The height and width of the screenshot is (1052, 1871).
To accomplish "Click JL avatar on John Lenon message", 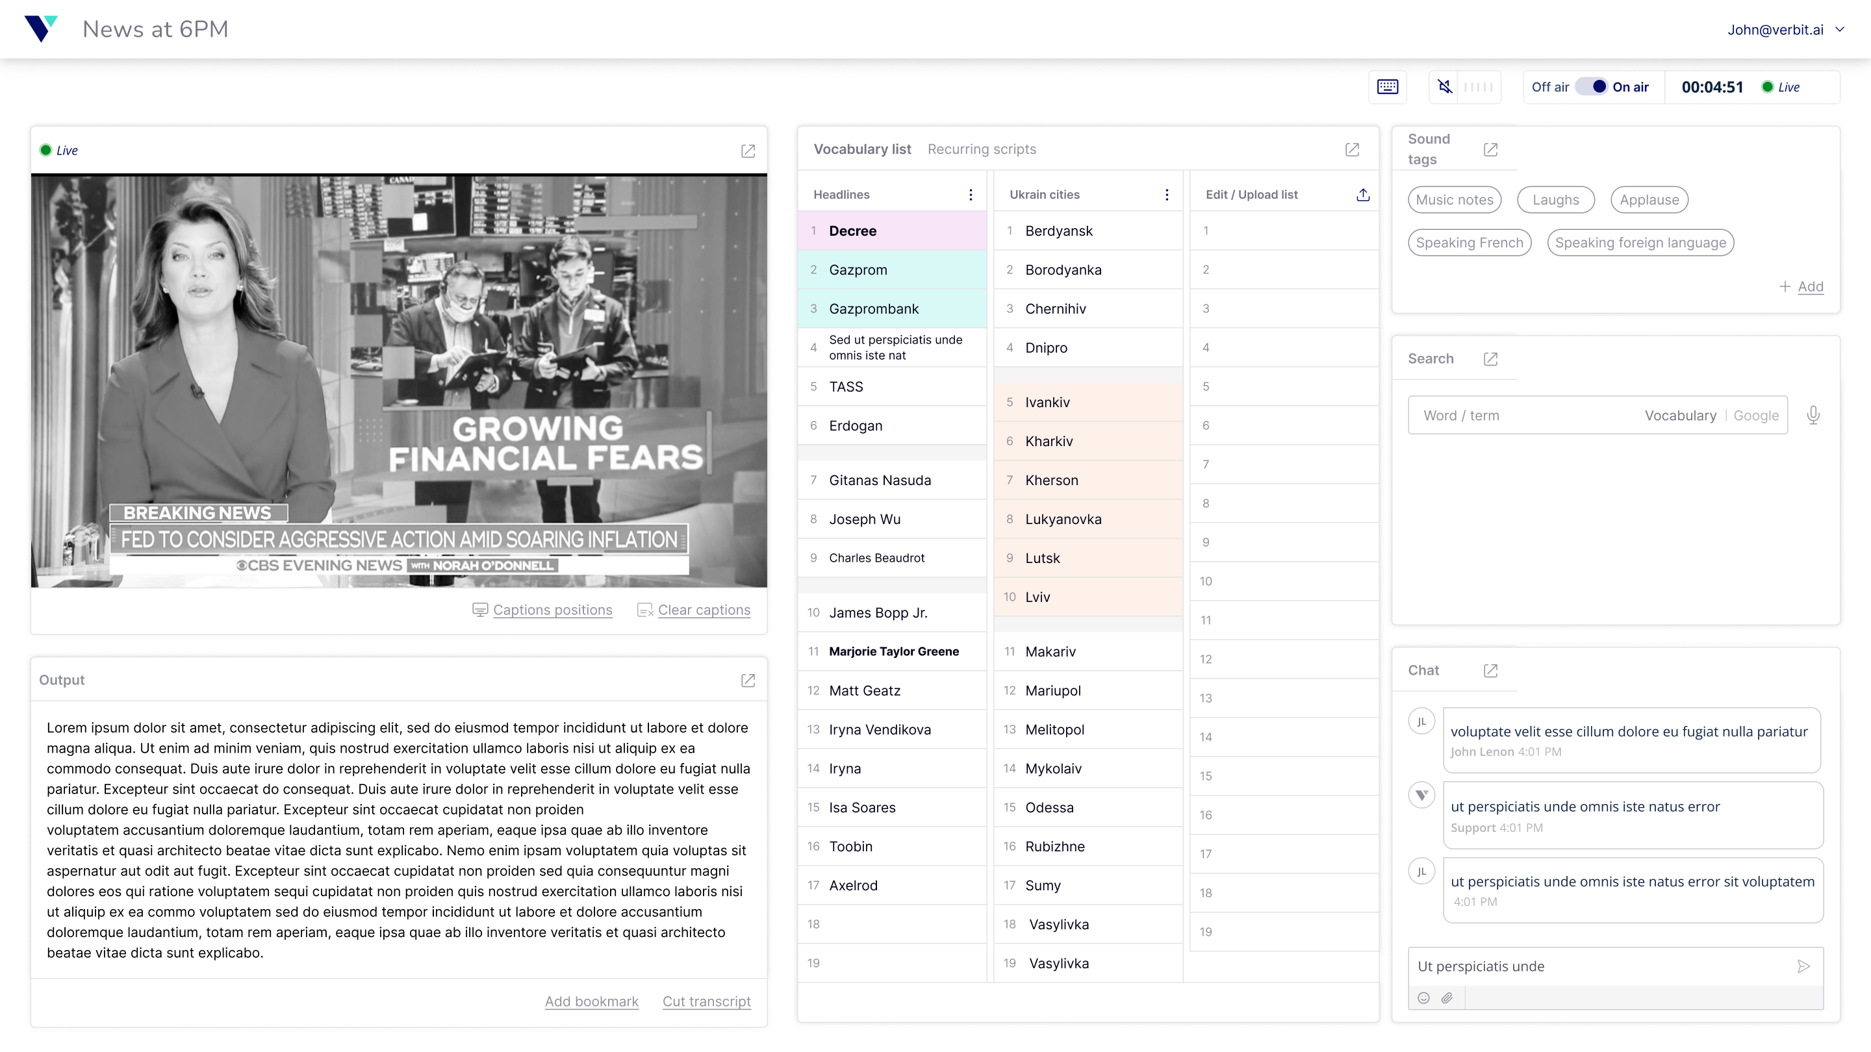I will coord(1421,721).
